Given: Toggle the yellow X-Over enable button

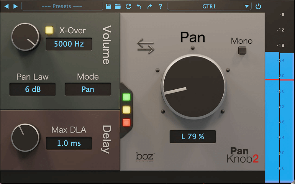Looking at the screenshot, I should [x=49, y=30].
